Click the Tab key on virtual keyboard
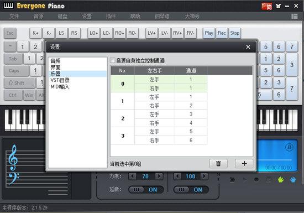Screen dimensions: 304x213 click(x=13, y=59)
